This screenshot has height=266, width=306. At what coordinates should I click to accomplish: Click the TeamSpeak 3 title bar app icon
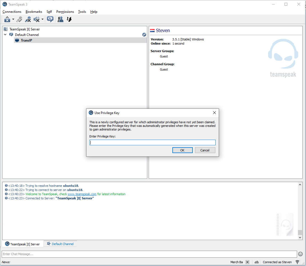coord(5,4)
